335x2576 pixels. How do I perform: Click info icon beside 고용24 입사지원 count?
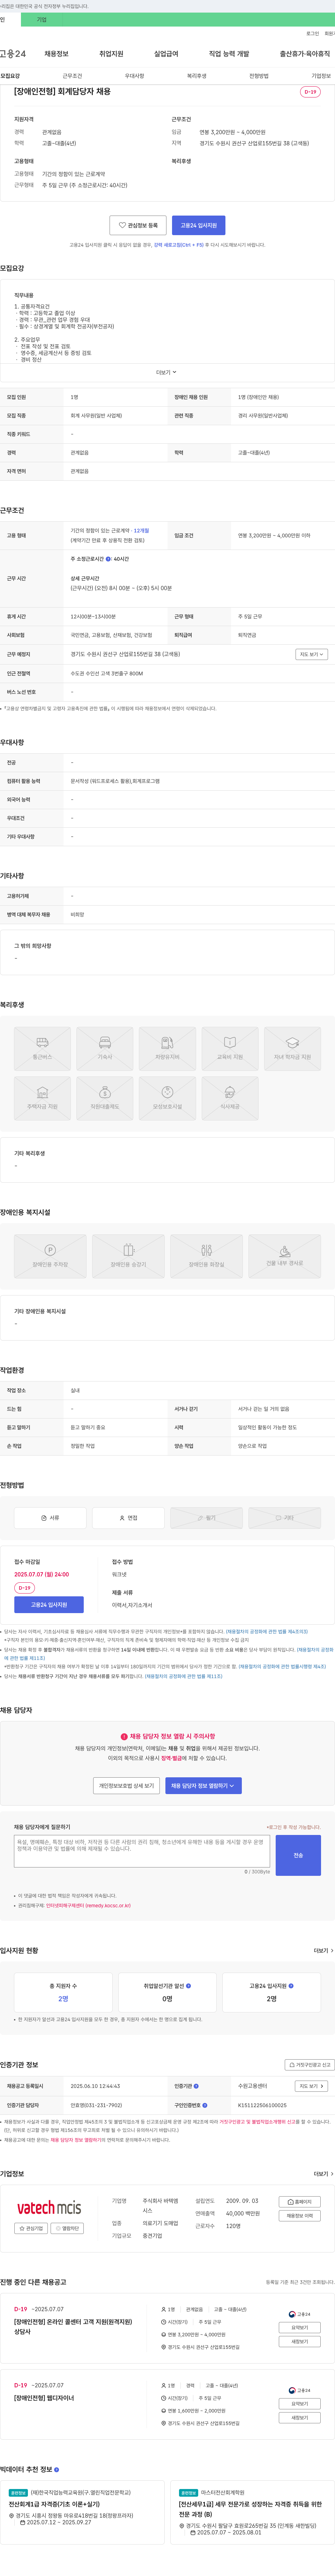[291, 1986]
